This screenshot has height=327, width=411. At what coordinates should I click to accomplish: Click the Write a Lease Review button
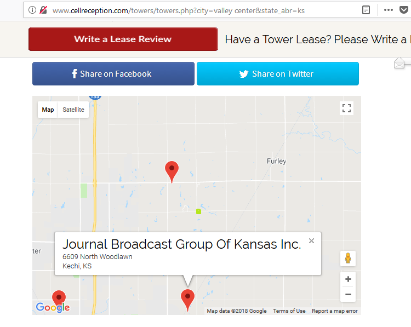(123, 39)
